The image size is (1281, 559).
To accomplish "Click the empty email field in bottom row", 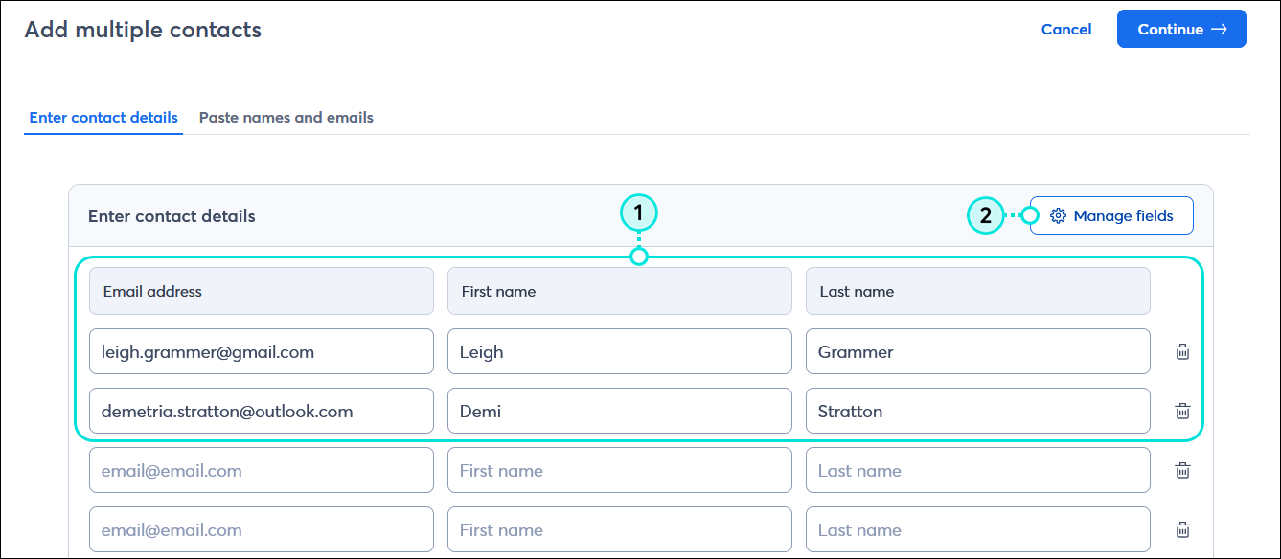I will (262, 530).
